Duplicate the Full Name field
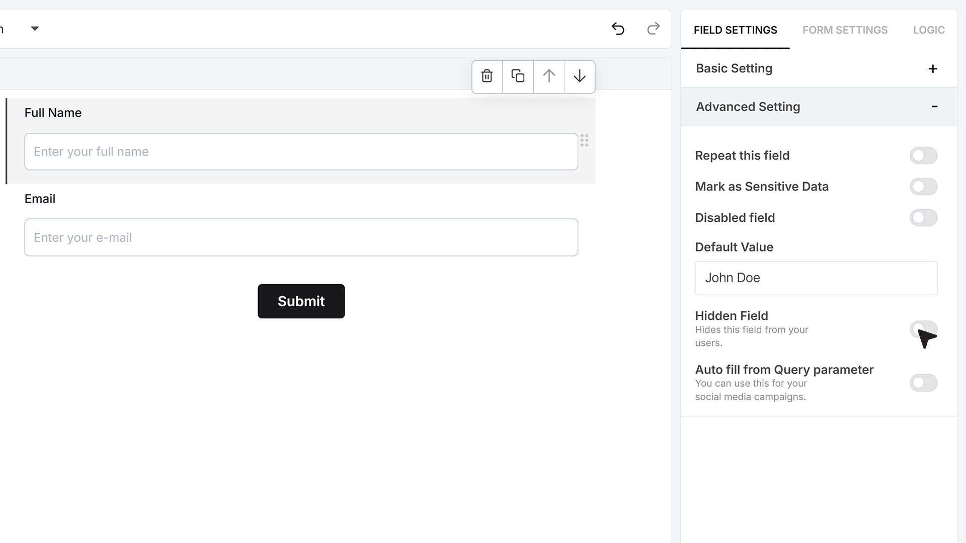 pyautogui.click(x=518, y=76)
